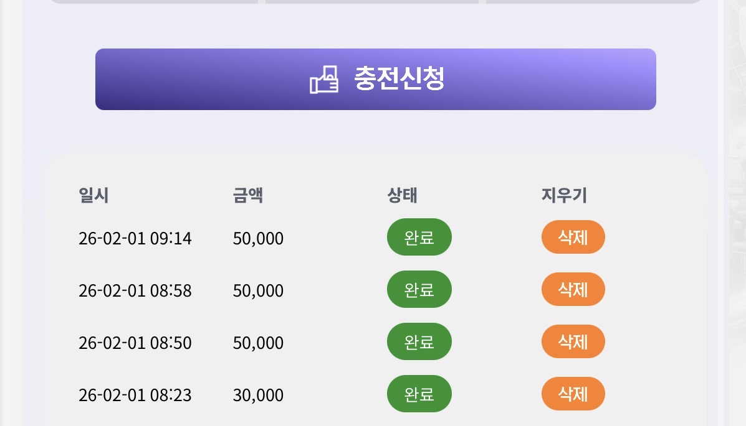The image size is (746, 426).
Task: Delete the 08:50 charge record
Action: (x=573, y=341)
